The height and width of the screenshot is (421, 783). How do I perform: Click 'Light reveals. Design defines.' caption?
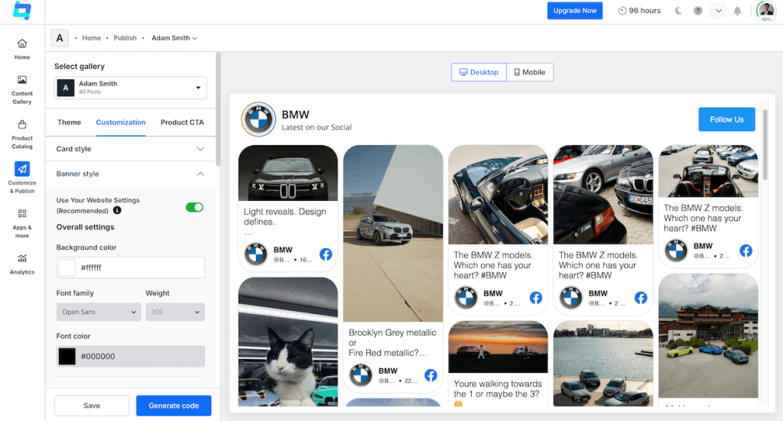click(284, 216)
